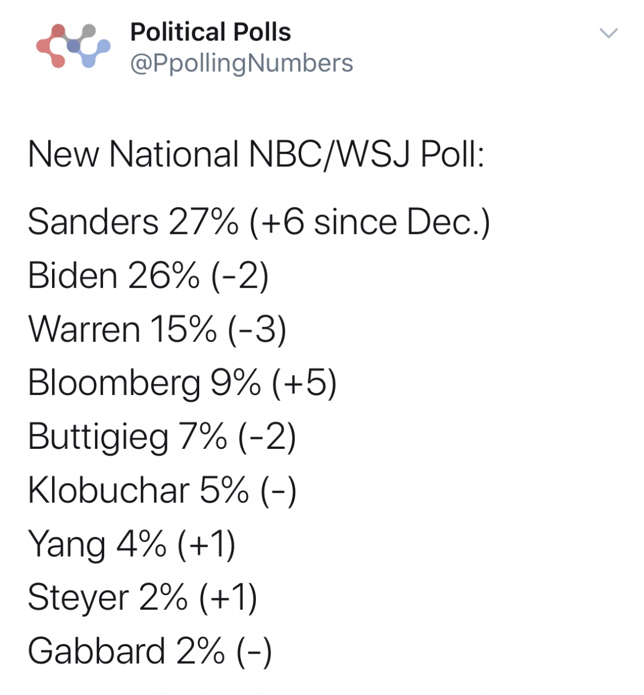
Task: Select the Biden 26% line
Action: [148, 276]
